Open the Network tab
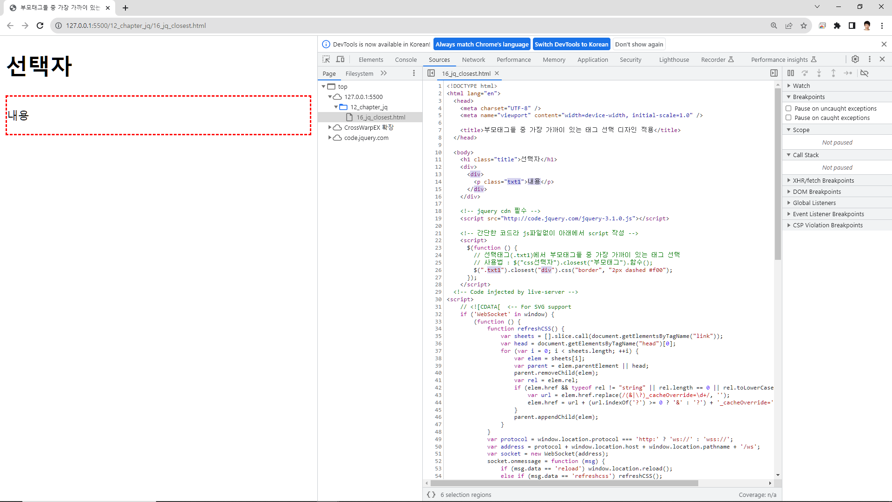The height and width of the screenshot is (502, 892). tap(473, 59)
